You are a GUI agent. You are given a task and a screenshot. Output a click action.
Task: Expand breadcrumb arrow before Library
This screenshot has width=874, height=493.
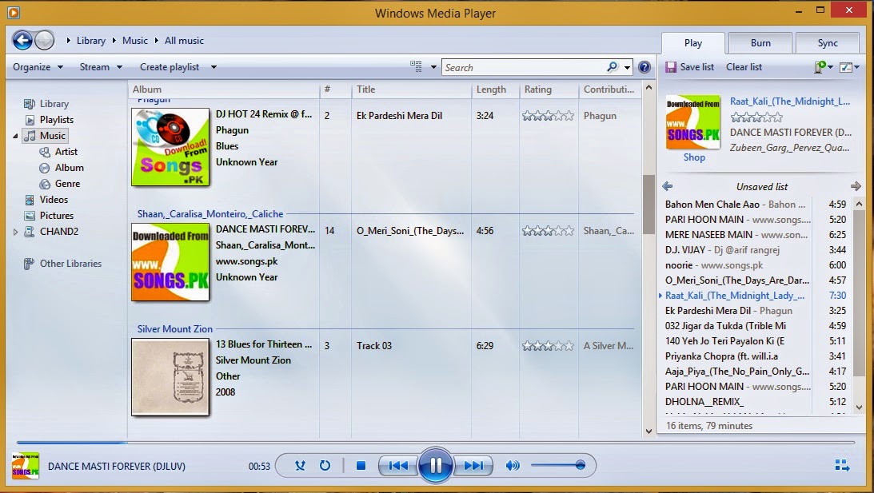click(68, 40)
